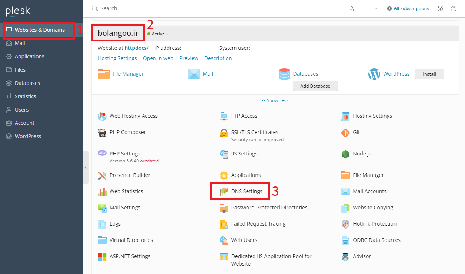The width and height of the screenshot is (465, 274).
Task: Click the Plesk logo
Action: click(18, 11)
